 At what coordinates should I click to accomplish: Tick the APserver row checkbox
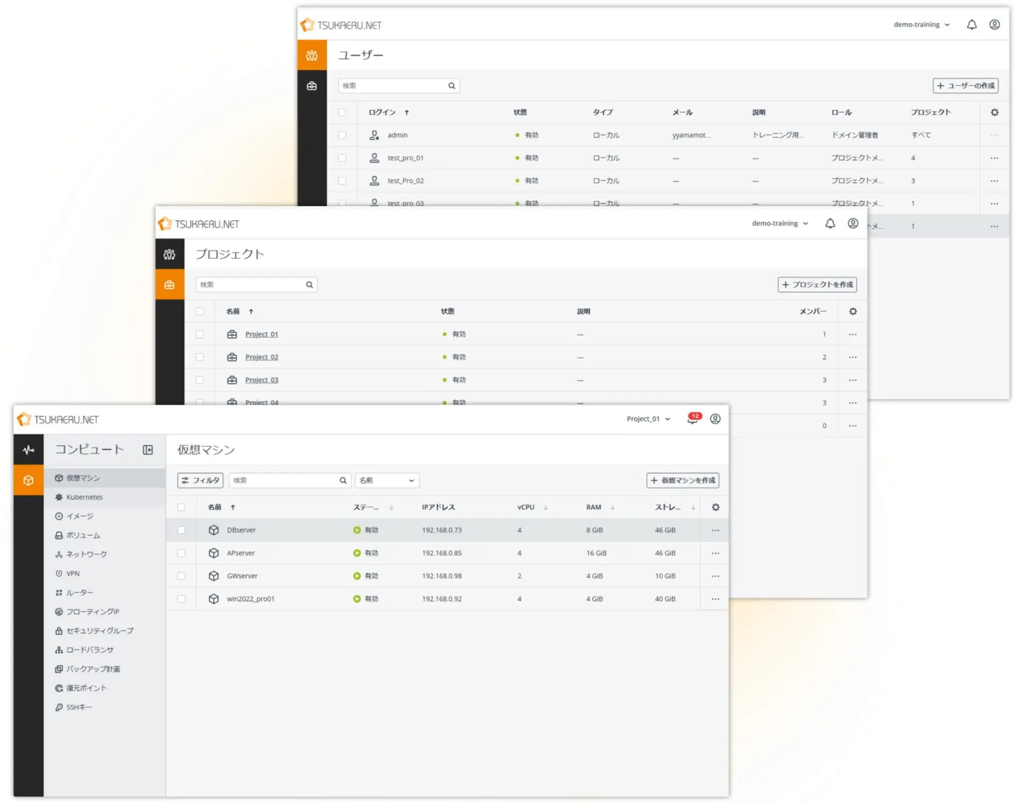pyautogui.click(x=181, y=553)
